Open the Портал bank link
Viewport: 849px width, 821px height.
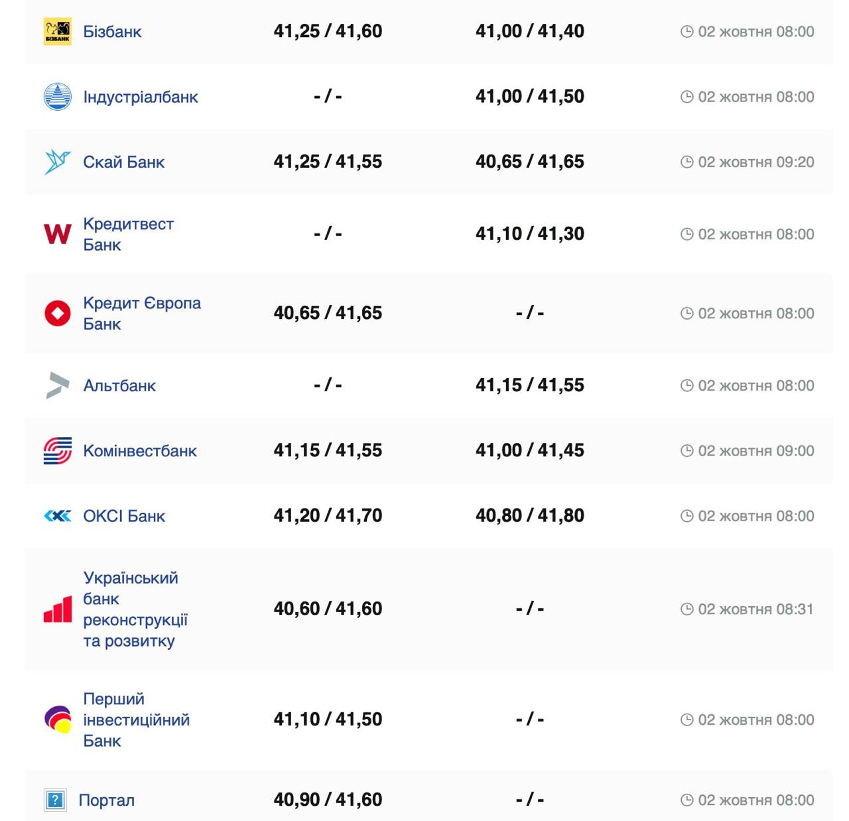pos(106,800)
